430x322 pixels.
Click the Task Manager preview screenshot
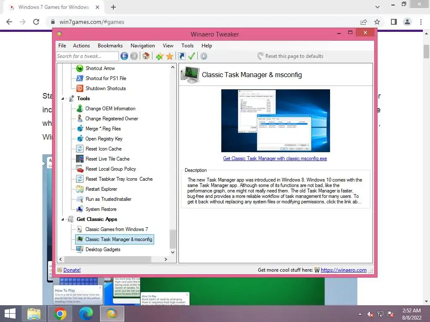point(275,121)
